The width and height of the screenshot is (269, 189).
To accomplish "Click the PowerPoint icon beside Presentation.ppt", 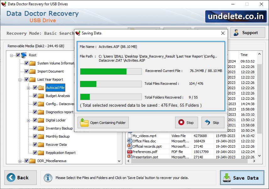I will (129, 156).
